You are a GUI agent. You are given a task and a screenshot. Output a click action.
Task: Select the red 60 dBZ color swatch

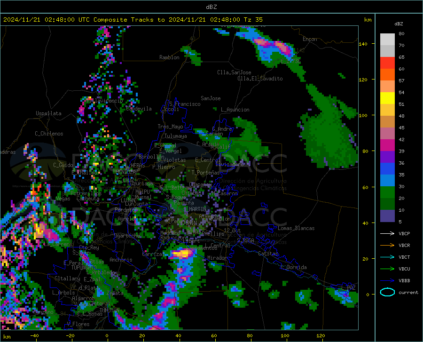[387, 63]
